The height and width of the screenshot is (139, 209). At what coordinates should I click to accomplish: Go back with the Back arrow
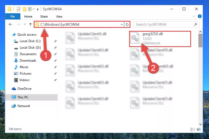(10, 24)
